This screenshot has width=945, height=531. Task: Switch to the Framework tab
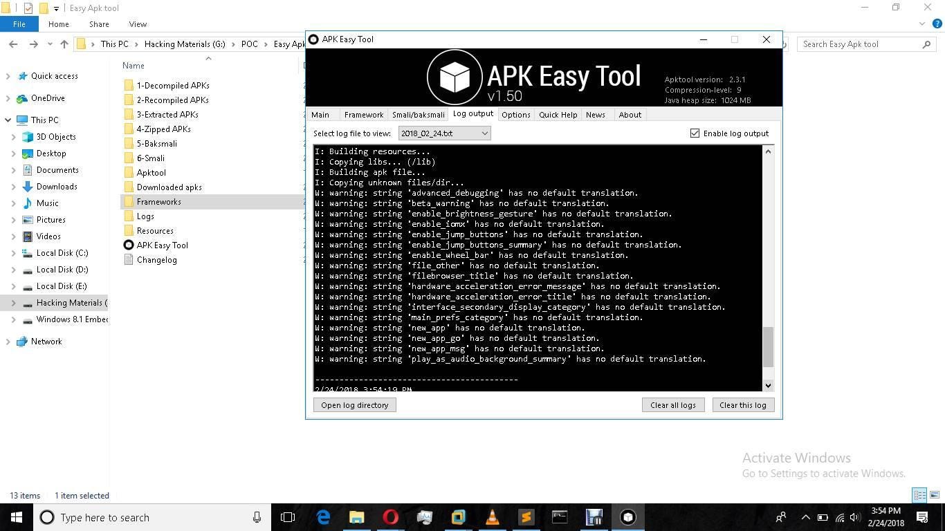[364, 115]
